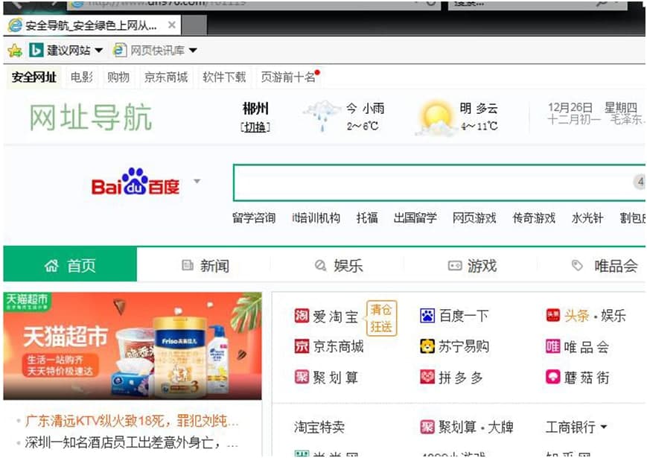647x458 pixels.
Task: Switch to the 娱乐 navigation tab
Action: (x=339, y=265)
